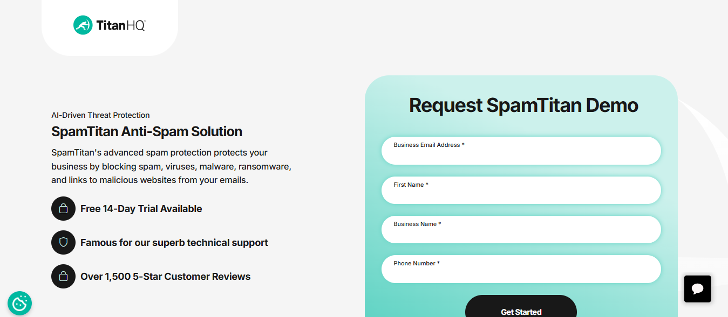Click the Free 14-Day Trial Available text
Screen dimensions: 728x317
[x=141, y=209]
